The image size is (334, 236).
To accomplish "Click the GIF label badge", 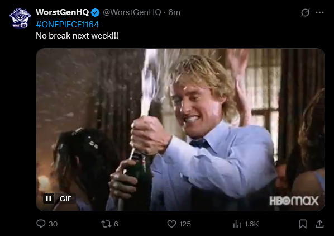I will pos(65,199).
